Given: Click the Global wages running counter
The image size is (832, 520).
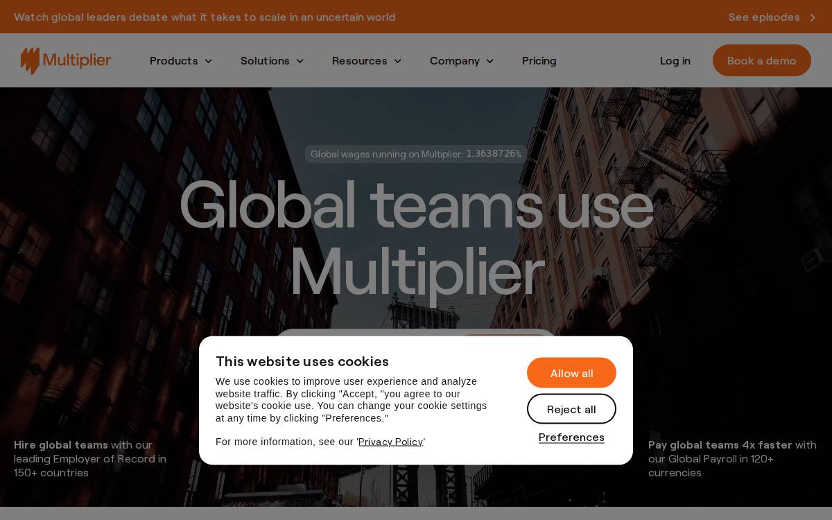Looking at the screenshot, I should click(416, 154).
